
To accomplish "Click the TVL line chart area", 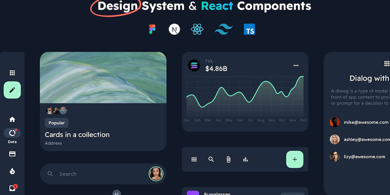I will (245, 96).
